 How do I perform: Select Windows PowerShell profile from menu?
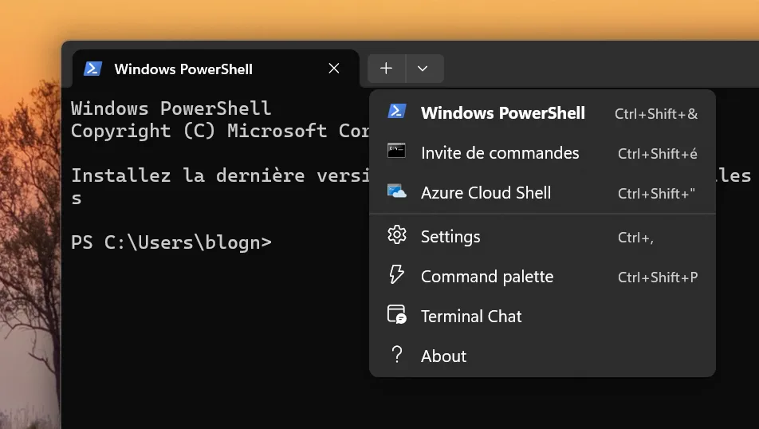coord(502,113)
